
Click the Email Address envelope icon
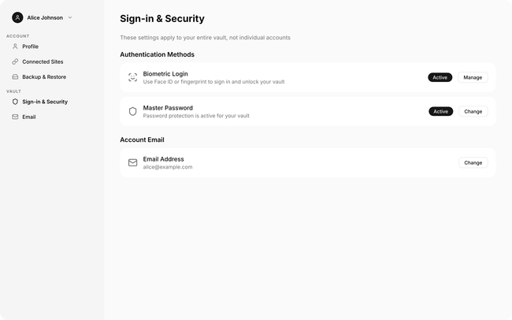[x=132, y=162]
